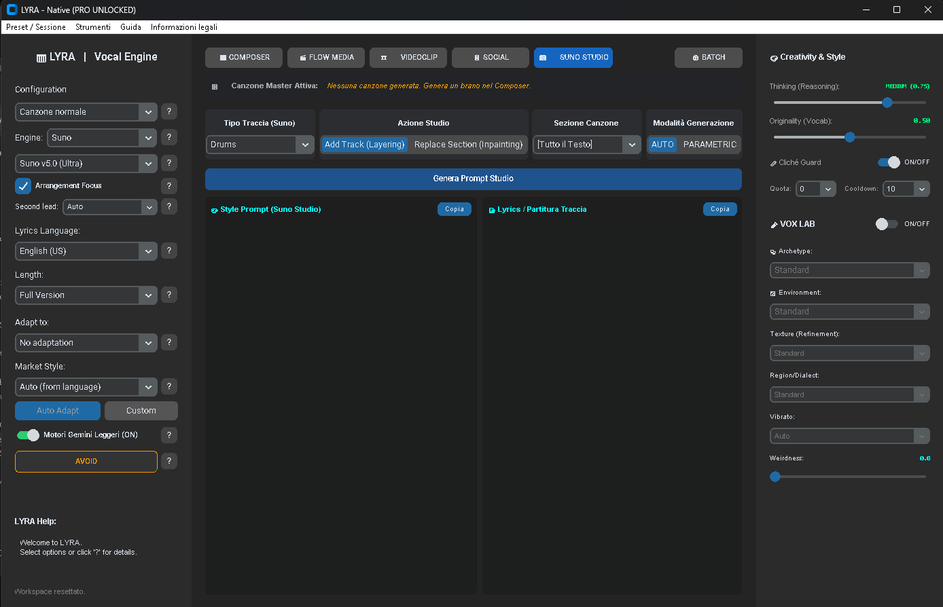
Task: Click icon beside Canzone Master Attiva
Action: coord(215,87)
